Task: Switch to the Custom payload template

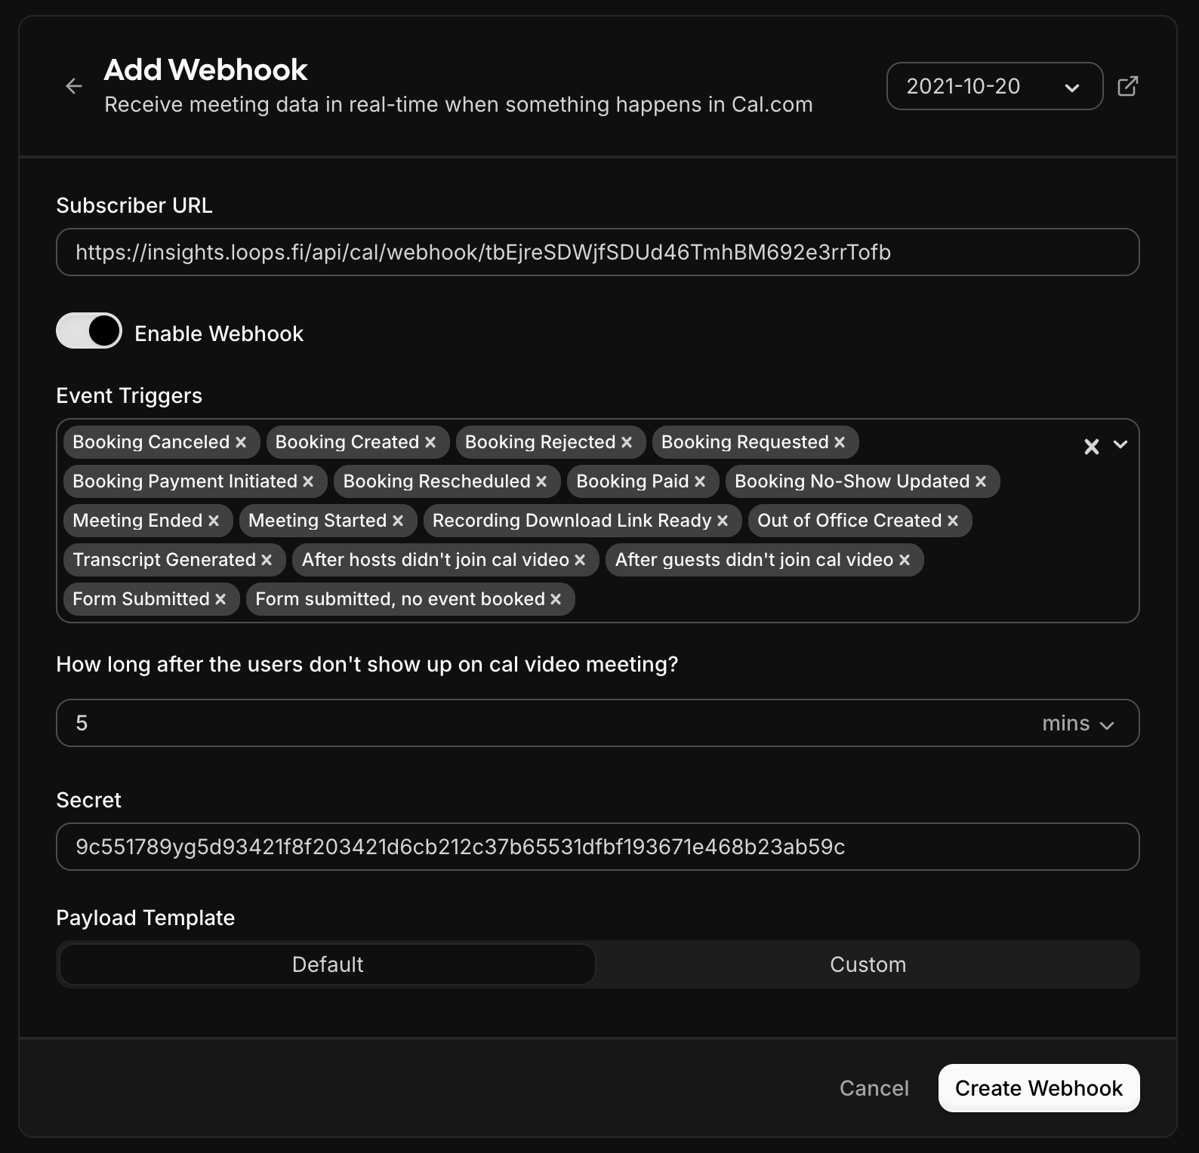Action: pyautogui.click(x=867, y=964)
